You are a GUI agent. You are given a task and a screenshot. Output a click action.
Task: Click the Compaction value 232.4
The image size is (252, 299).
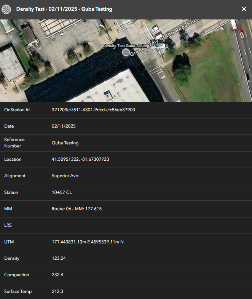point(58,275)
